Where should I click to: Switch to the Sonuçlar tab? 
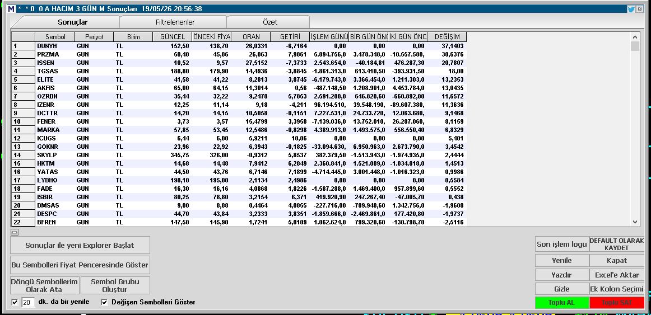tap(73, 22)
